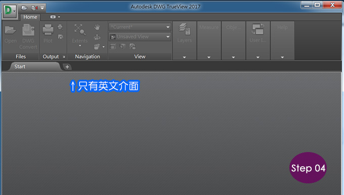Click the Output panel title
The width and height of the screenshot is (344, 195).
(51, 57)
